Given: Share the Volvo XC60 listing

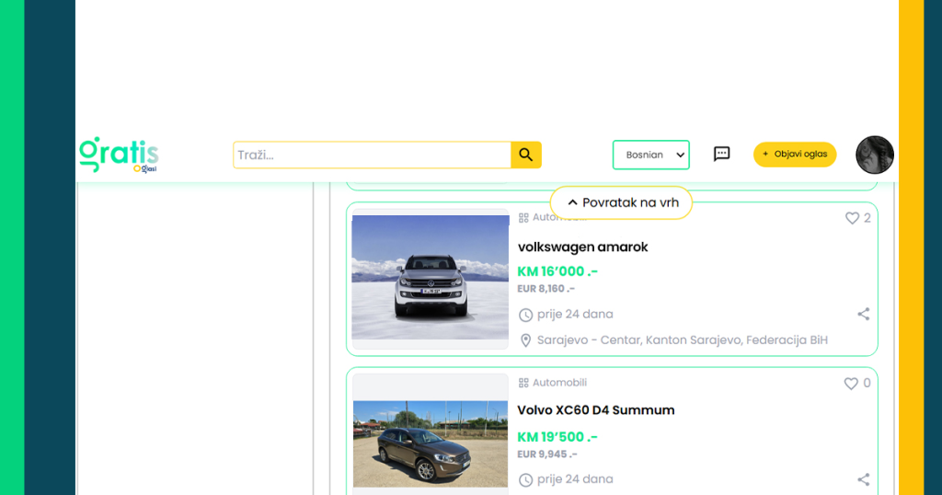Looking at the screenshot, I should (x=863, y=479).
